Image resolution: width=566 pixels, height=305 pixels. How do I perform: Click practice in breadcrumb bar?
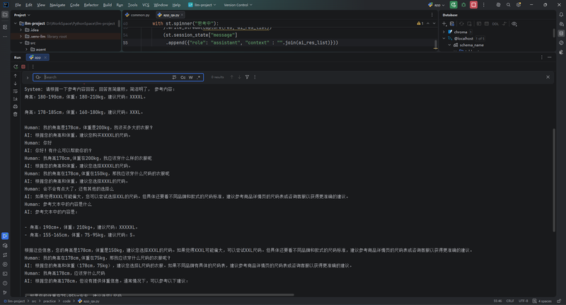pos(50,301)
